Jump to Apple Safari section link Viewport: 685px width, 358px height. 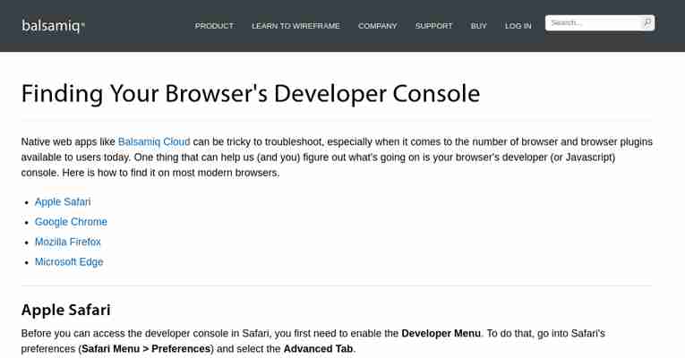pyautogui.click(x=63, y=201)
